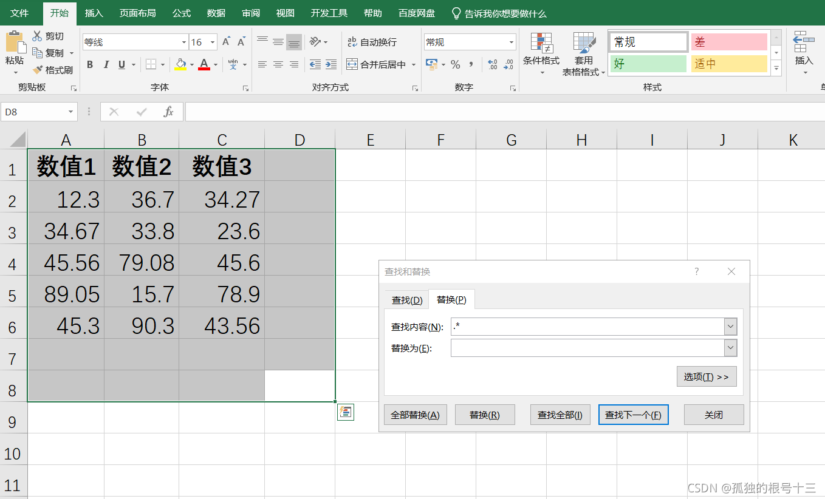Screen dimensions: 825x499
Task: Click 全部替换 button
Action: pyautogui.click(x=416, y=415)
